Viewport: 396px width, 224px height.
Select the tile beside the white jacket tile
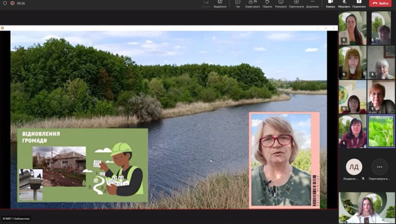(381, 28)
